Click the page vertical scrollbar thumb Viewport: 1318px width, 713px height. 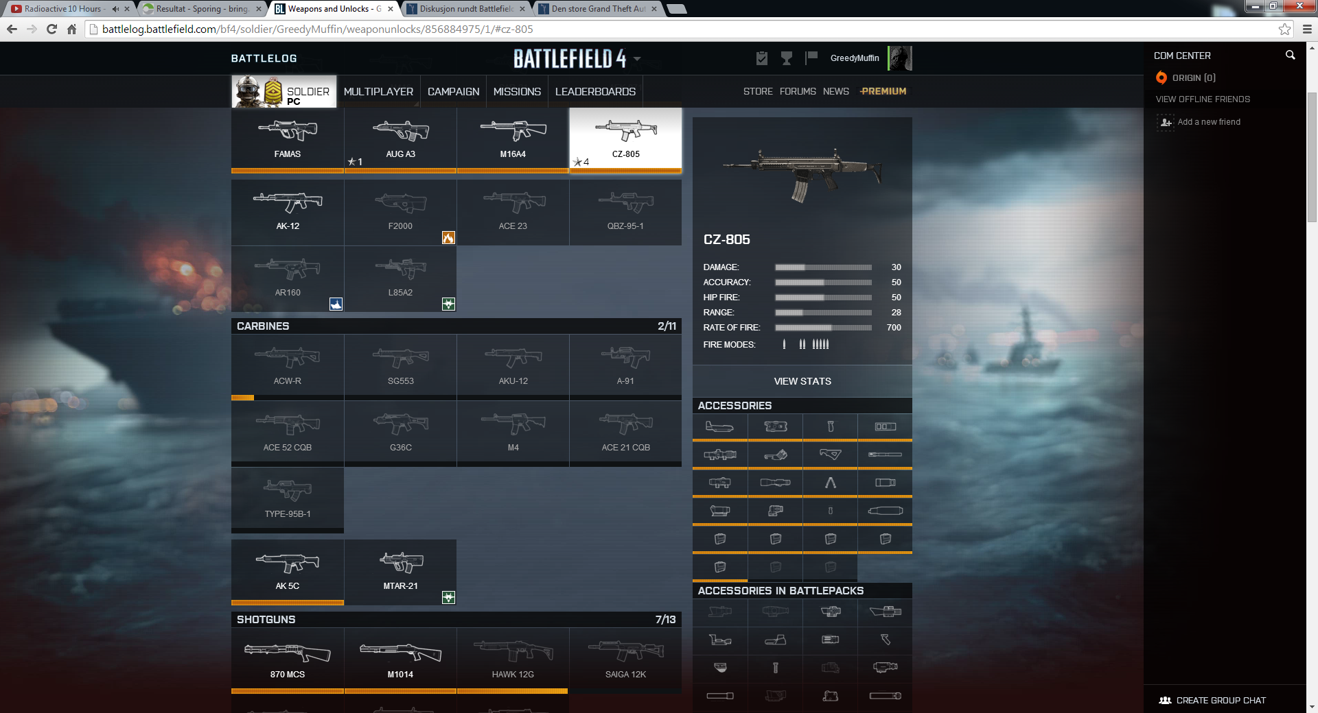tap(1312, 158)
